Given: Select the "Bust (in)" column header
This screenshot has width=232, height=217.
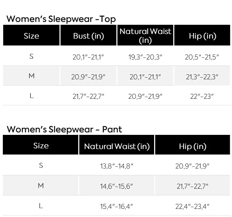Looking at the screenshot, I should pos(89,36).
